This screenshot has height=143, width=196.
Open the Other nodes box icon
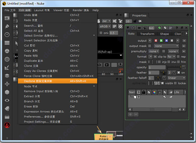coord(7,117)
